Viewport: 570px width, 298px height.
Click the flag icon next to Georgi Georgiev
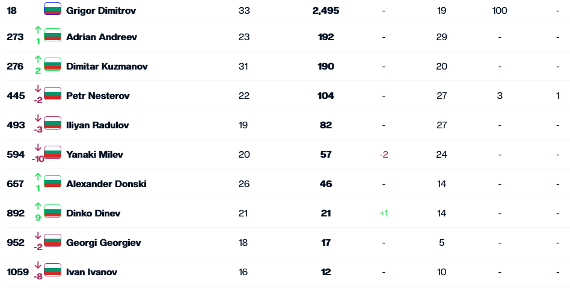click(53, 241)
